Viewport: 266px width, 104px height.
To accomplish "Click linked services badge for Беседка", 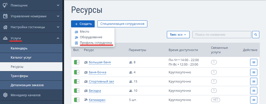I will [x=214, y=91].
